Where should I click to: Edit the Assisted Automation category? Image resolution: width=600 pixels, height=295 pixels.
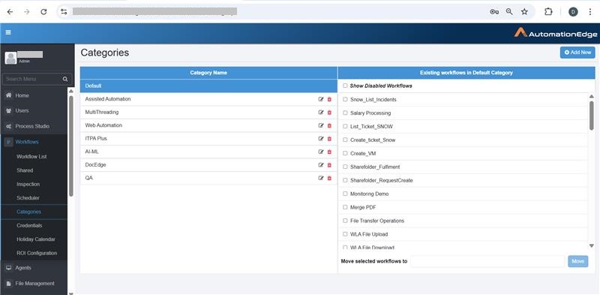click(321, 99)
